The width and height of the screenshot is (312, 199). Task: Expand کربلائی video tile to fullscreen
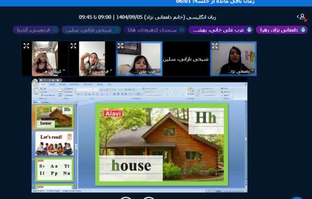click(x=26, y=46)
